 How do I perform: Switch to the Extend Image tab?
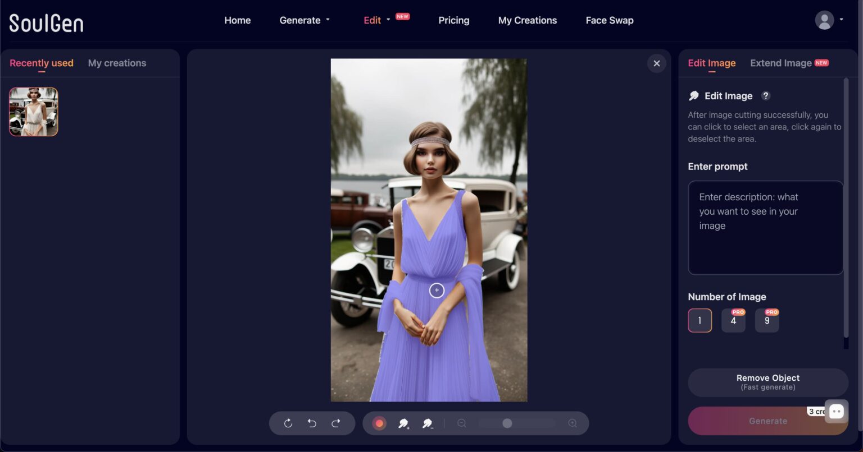(x=782, y=63)
